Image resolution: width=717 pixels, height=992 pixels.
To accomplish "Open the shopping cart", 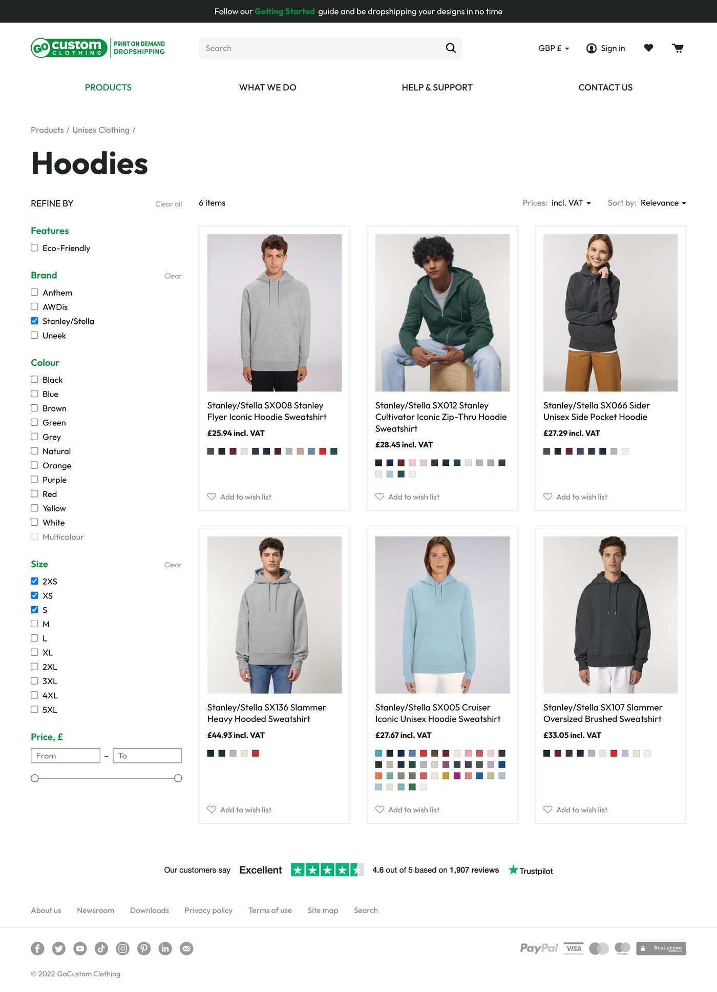I will click(678, 48).
